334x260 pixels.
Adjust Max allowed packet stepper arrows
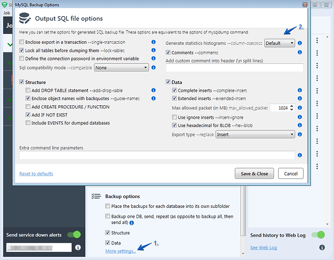point(292,108)
